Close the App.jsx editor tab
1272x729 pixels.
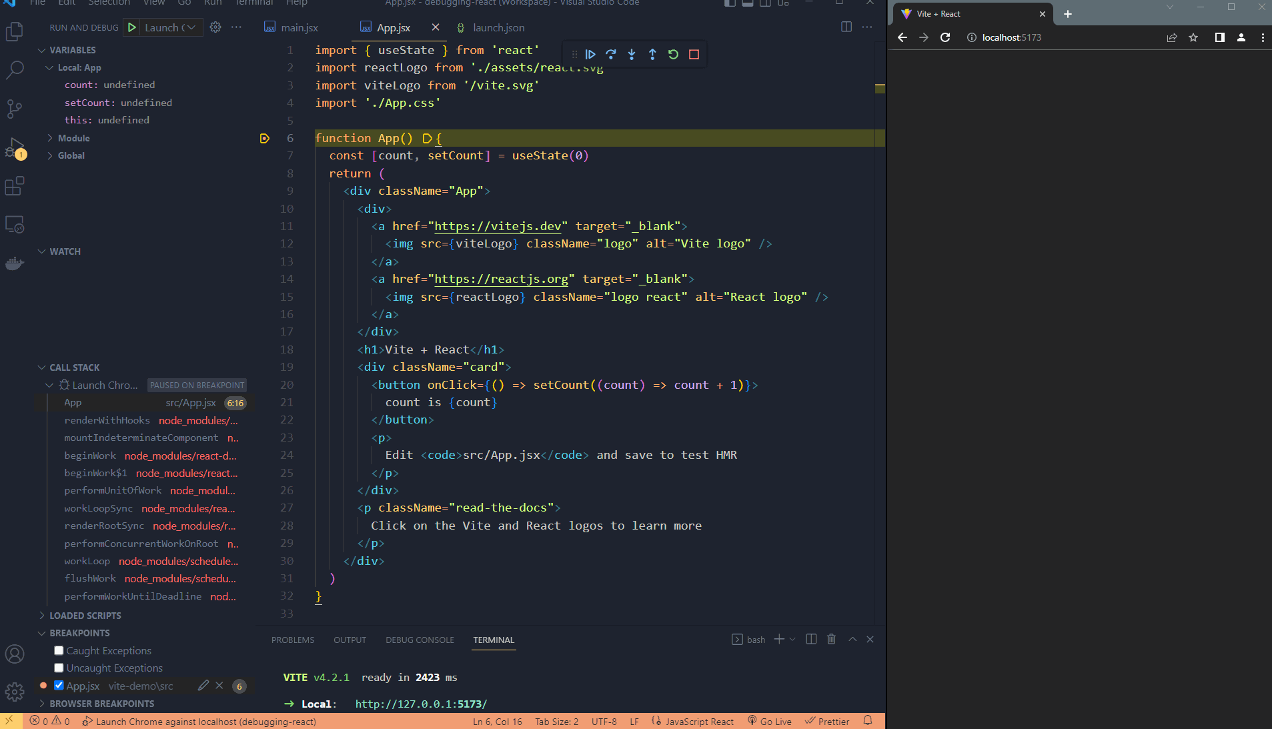436,27
